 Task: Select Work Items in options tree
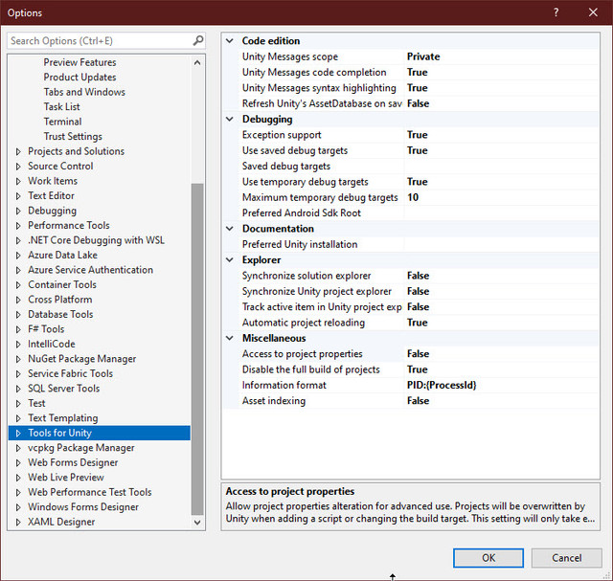click(53, 181)
